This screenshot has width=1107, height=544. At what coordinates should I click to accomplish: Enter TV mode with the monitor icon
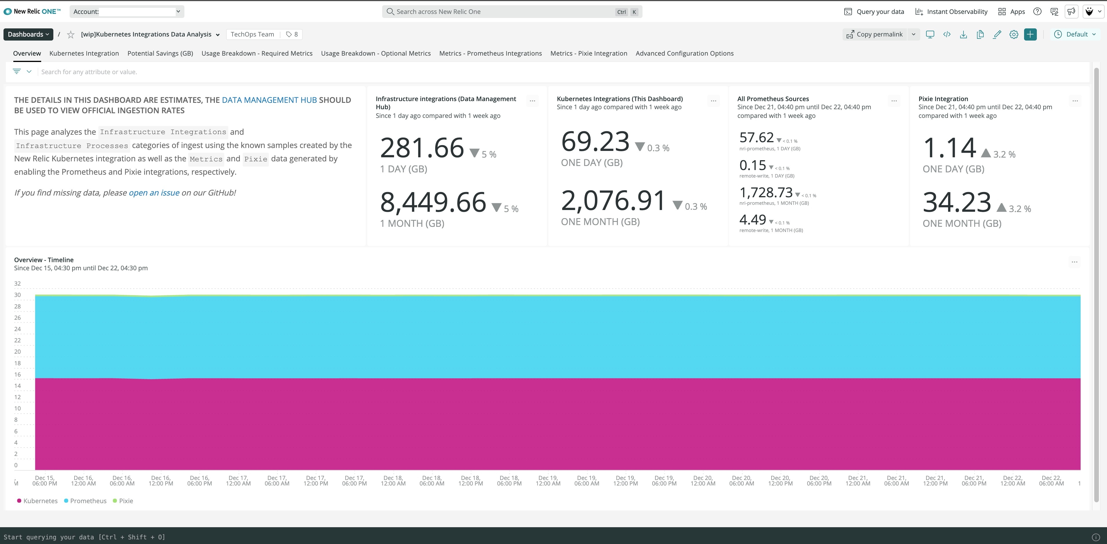(930, 34)
